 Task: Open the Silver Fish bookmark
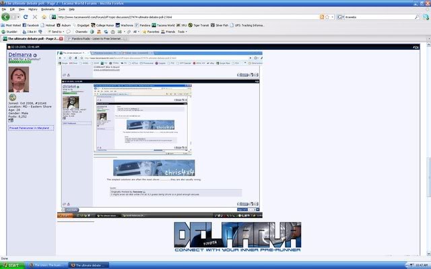click(x=220, y=26)
